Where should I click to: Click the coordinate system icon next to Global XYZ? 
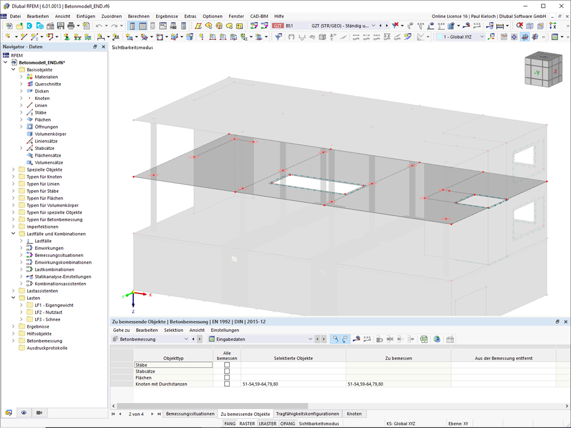click(x=492, y=37)
